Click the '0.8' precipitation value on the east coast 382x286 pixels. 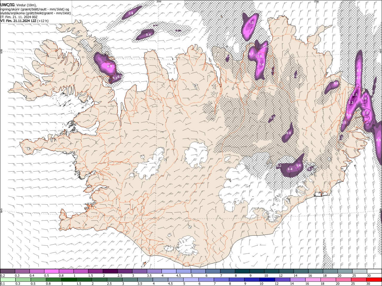349,115
